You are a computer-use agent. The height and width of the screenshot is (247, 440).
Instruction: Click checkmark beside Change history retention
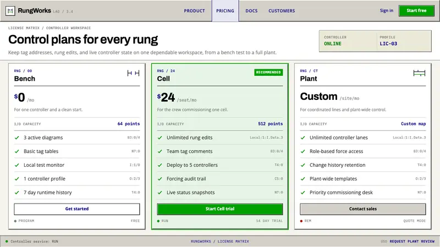[303, 165]
